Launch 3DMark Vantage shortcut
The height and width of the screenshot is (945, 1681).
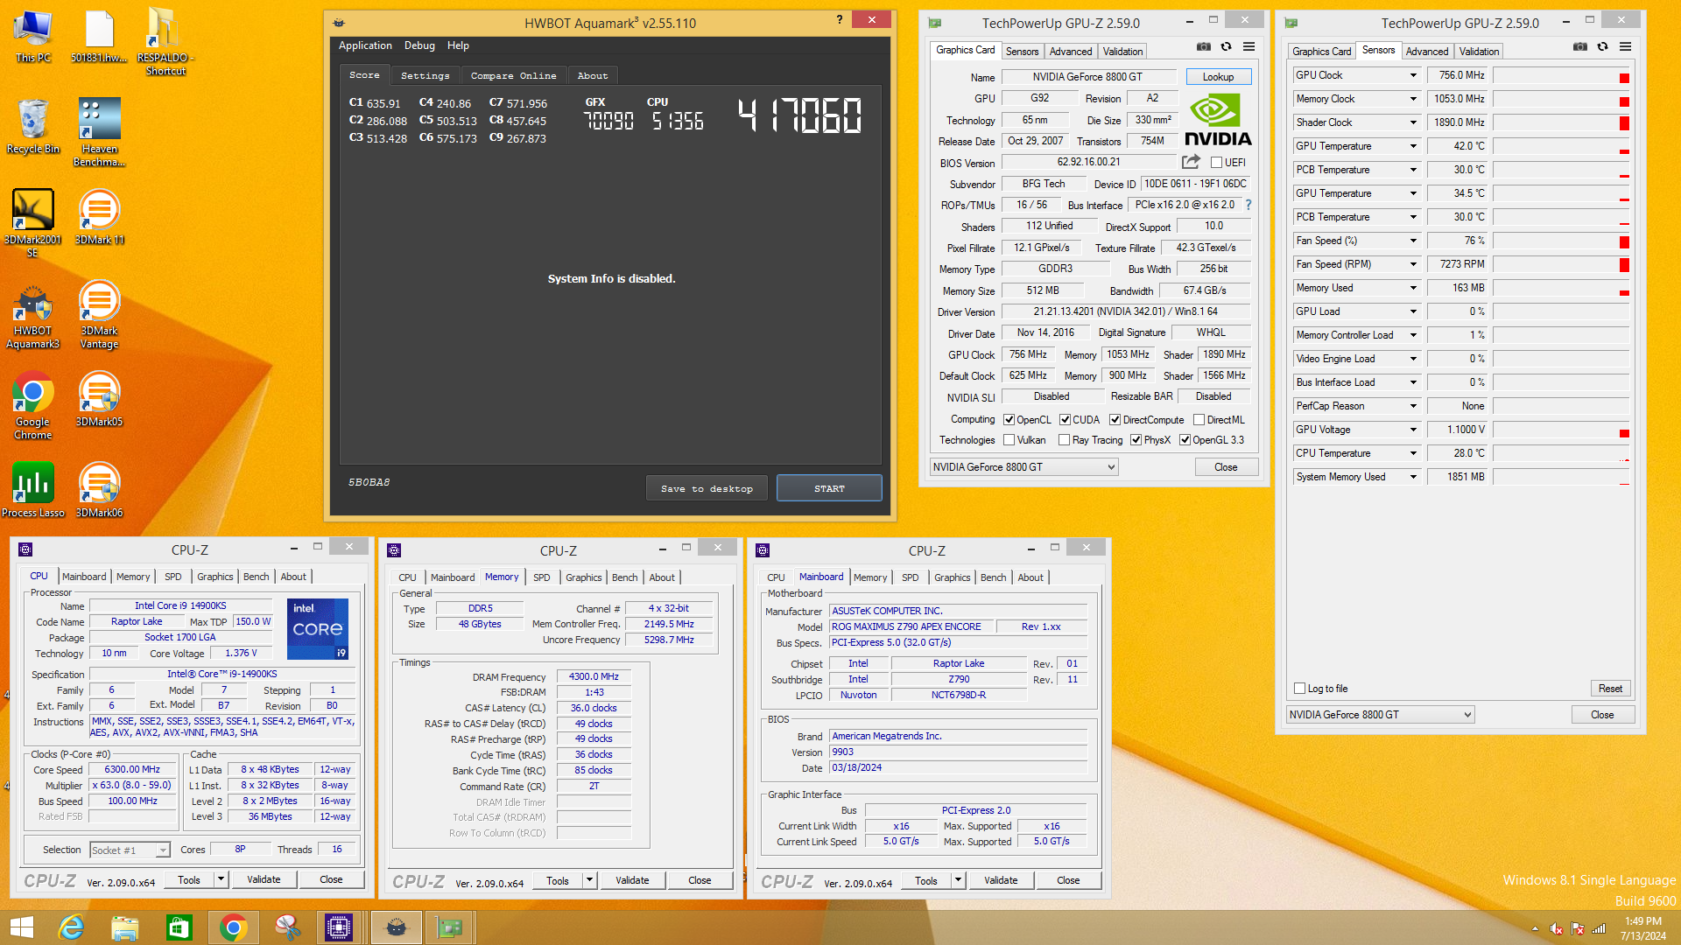click(99, 315)
